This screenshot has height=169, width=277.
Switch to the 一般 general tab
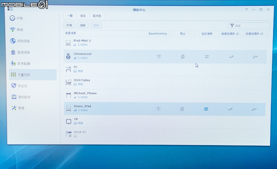click(x=70, y=16)
